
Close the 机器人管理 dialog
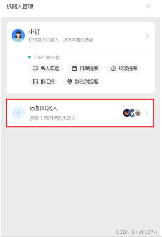(148, 6)
